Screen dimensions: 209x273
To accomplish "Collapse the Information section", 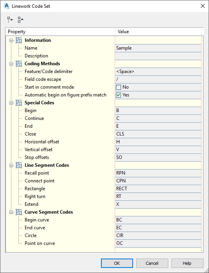I will [x=11, y=40].
